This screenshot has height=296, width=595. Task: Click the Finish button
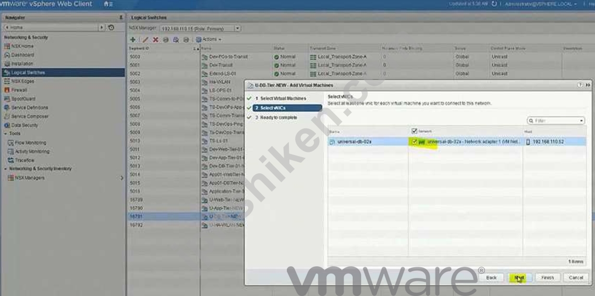coord(548,278)
